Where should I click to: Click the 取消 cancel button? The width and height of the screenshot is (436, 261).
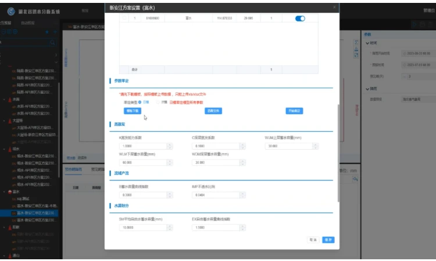[313, 240]
